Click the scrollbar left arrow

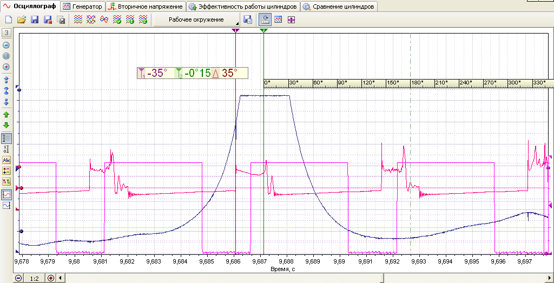(x=60, y=279)
